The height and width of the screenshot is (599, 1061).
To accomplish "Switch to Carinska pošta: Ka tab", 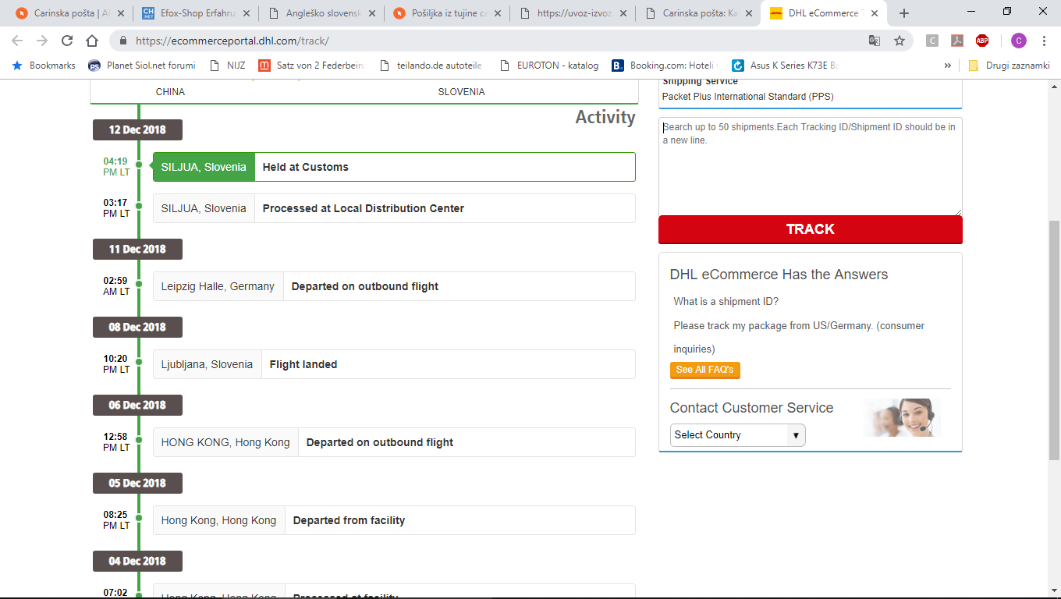I will click(697, 13).
